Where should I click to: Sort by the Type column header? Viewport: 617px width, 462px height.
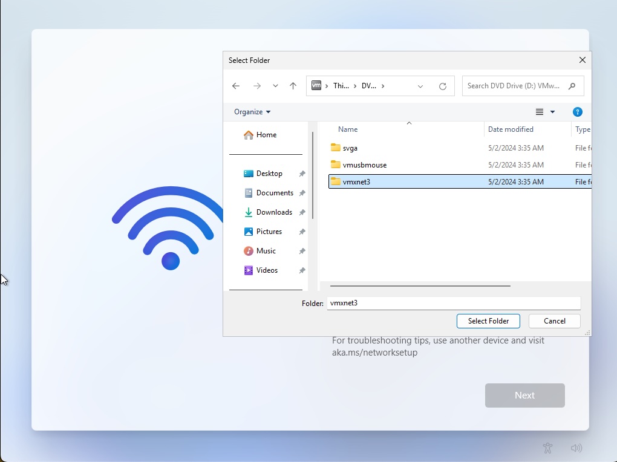(582, 129)
